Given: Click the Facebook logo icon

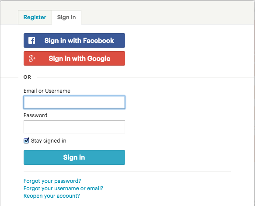Looking at the screenshot, I should pos(32,41).
